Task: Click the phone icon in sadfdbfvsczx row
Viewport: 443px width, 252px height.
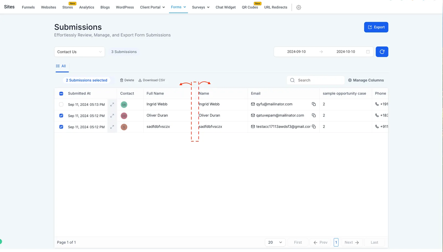Action: pyautogui.click(x=377, y=127)
